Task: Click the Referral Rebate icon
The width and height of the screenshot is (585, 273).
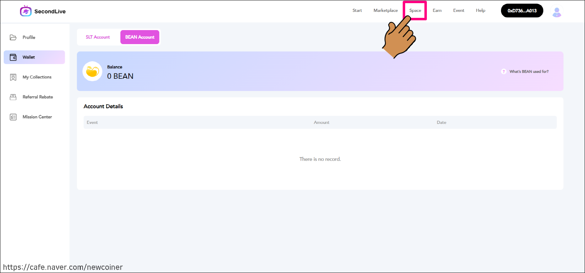Action: click(x=13, y=97)
